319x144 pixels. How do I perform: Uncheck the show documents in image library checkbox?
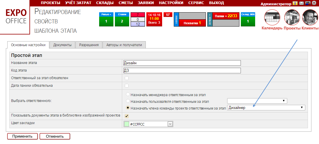click(127, 116)
